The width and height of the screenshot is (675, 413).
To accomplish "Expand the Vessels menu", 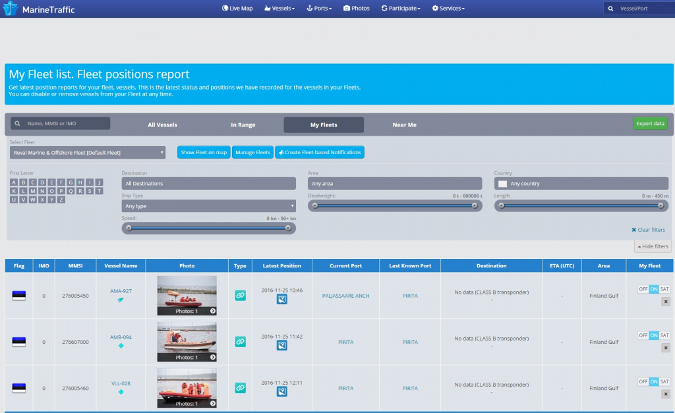I will (279, 8).
